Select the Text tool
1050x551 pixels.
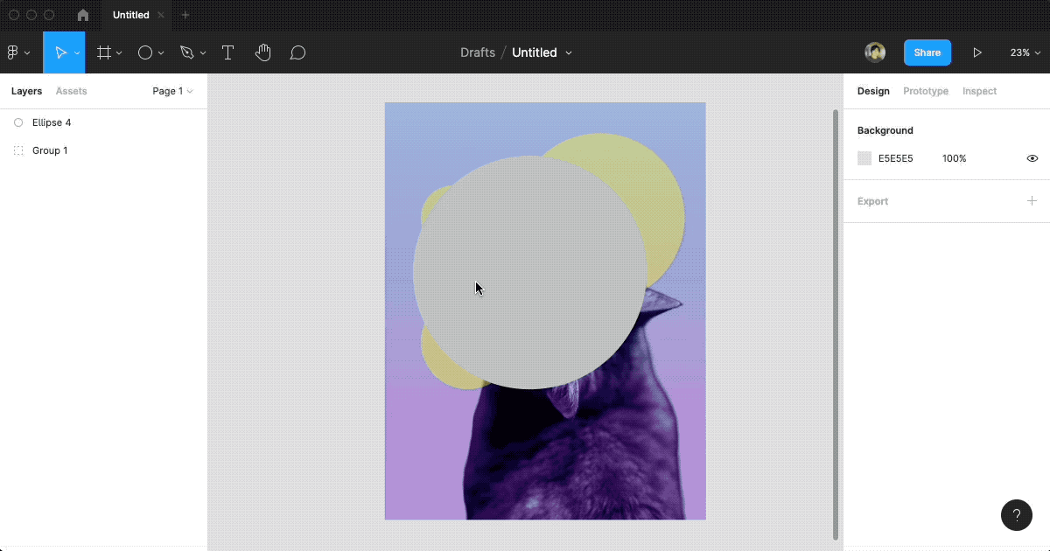click(227, 52)
